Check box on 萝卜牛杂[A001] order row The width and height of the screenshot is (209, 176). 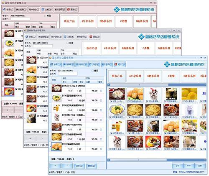tap(101, 130)
